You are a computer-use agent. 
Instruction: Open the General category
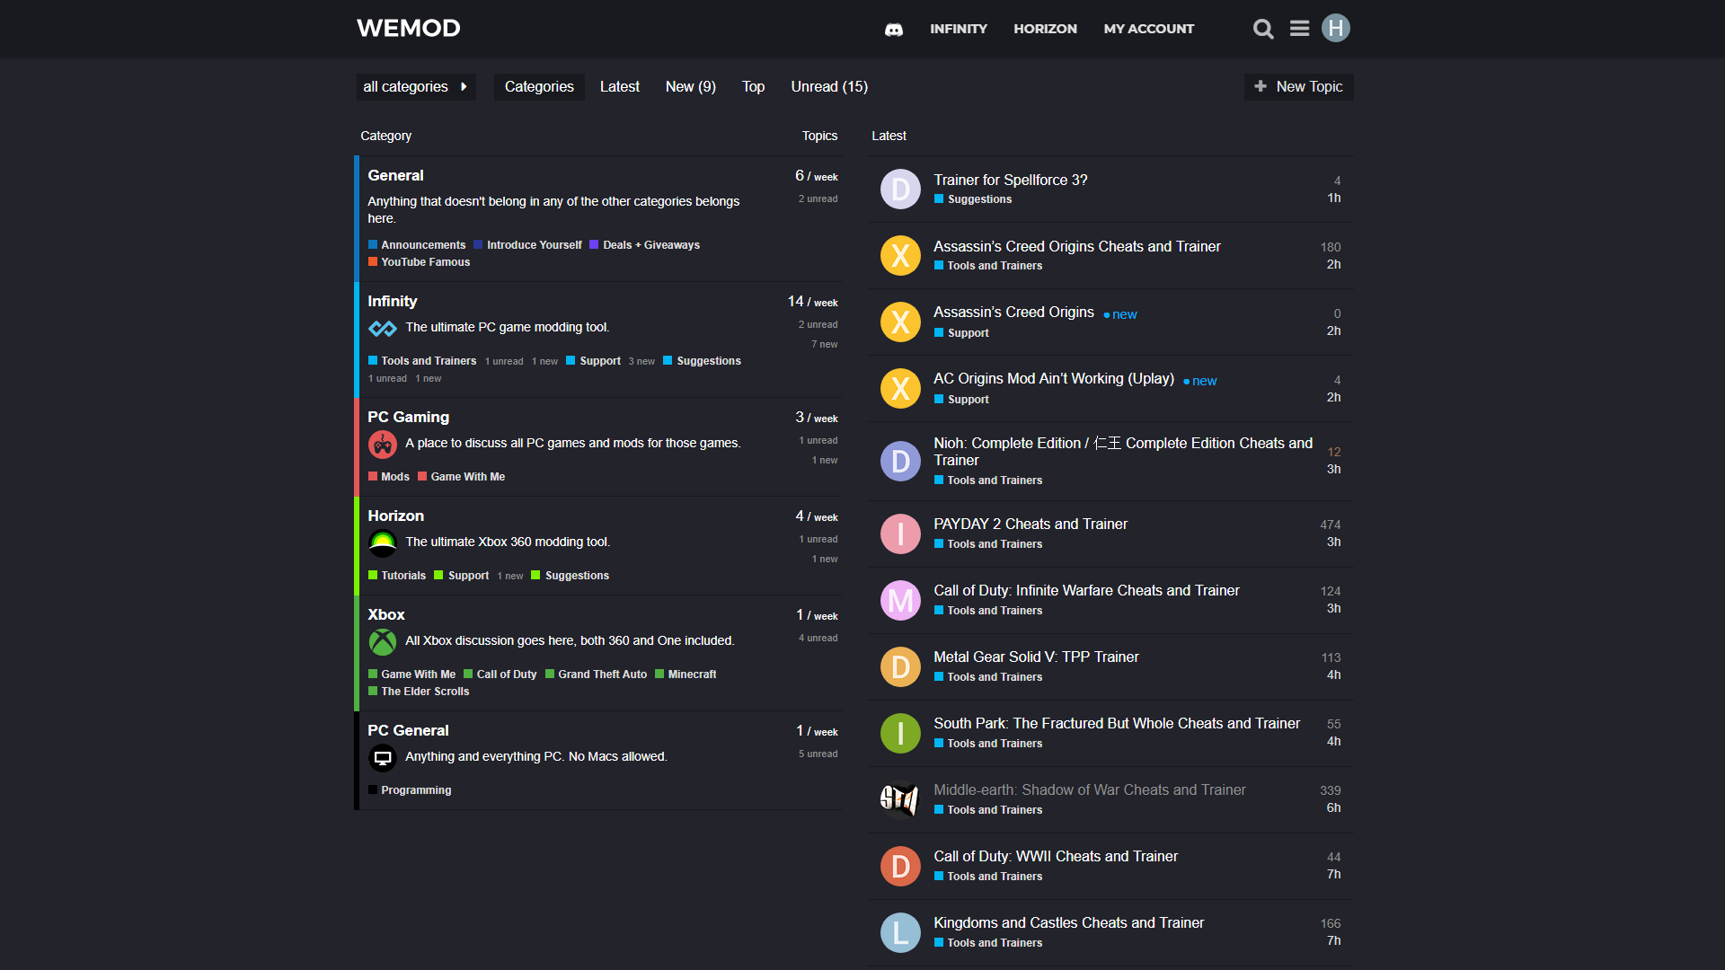tap(395, 176)
